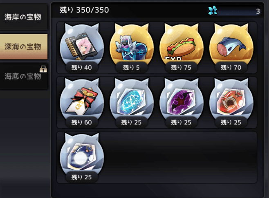Select the locked 海底の宝物 tab

[x=24, y=76]
